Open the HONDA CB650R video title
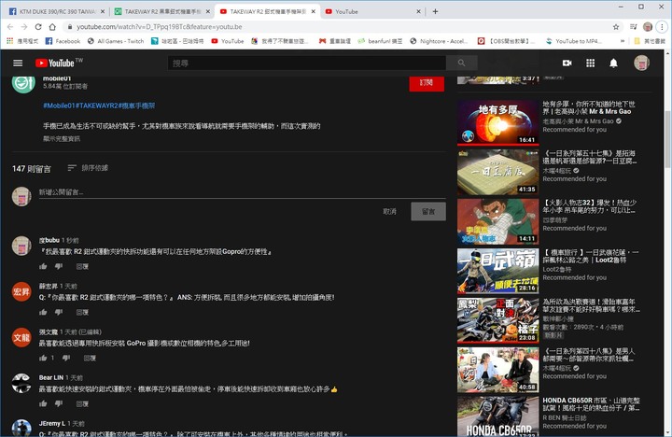This screenshot has width=672, height=437. click(x=591, y=404)
